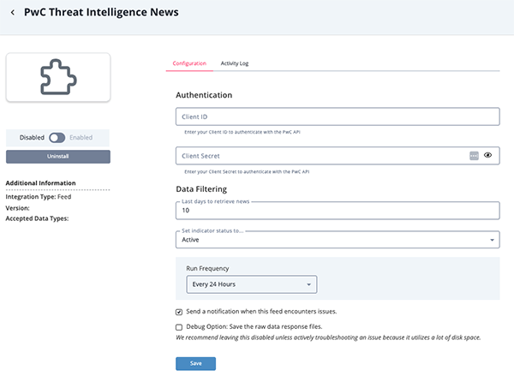Open the Run Frequency dropdown
This screenshot has width=514, height=376.
click(251, 284)
